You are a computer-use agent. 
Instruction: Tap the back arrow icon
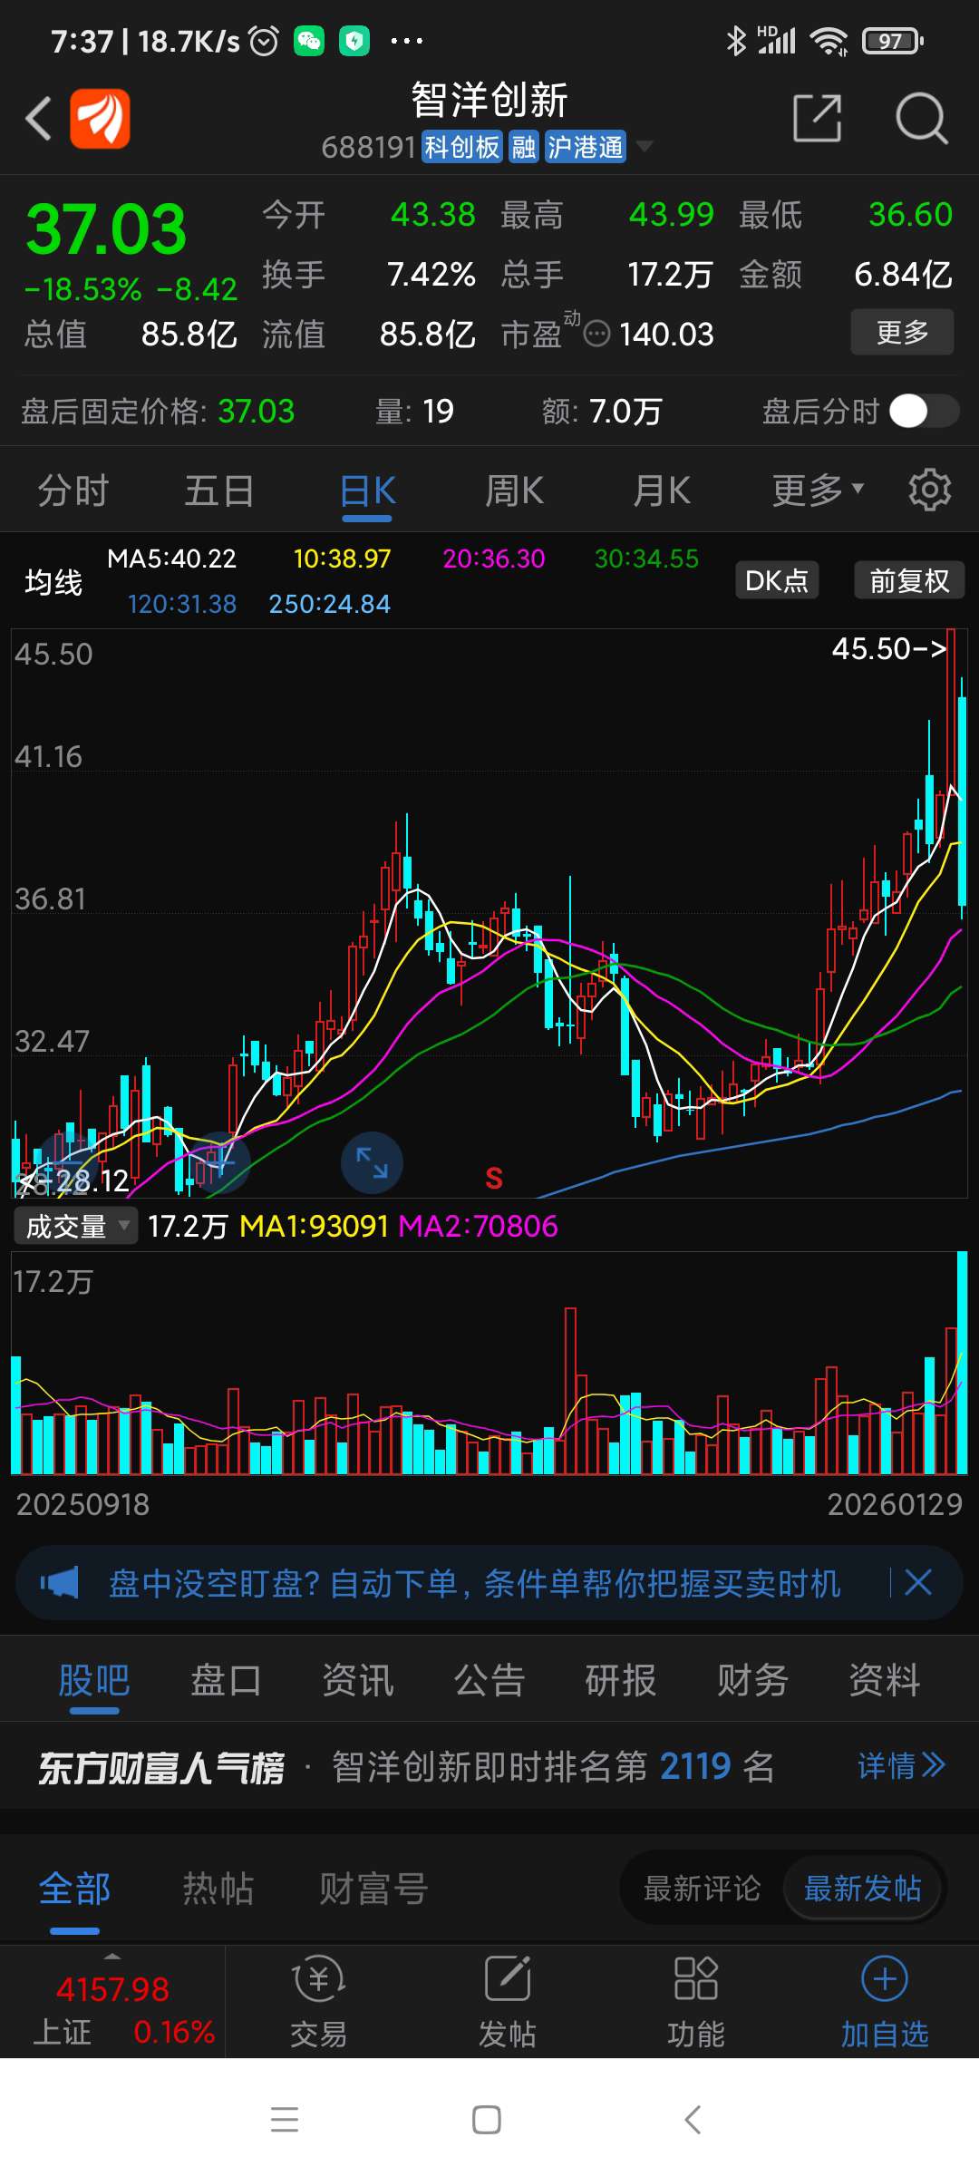point(38,119)
